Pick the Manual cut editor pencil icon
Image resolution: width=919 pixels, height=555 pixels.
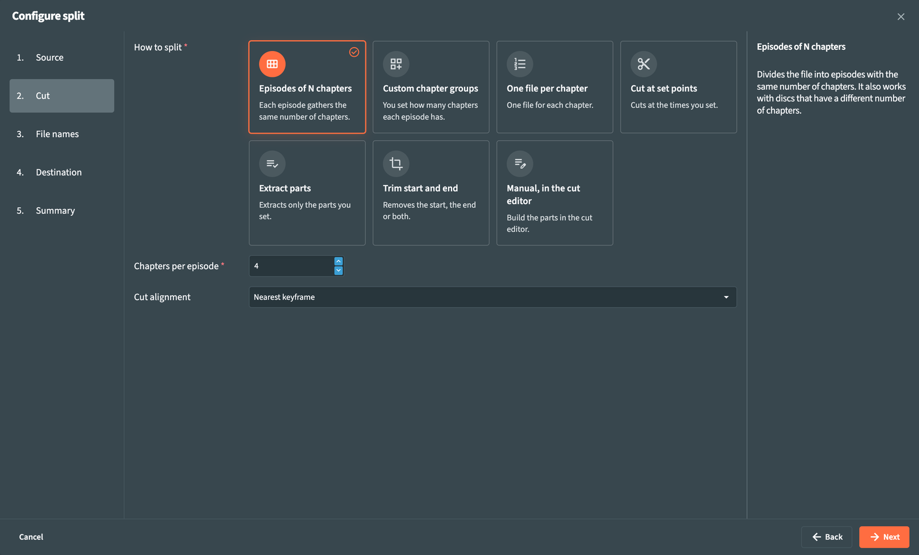(520, 164)
